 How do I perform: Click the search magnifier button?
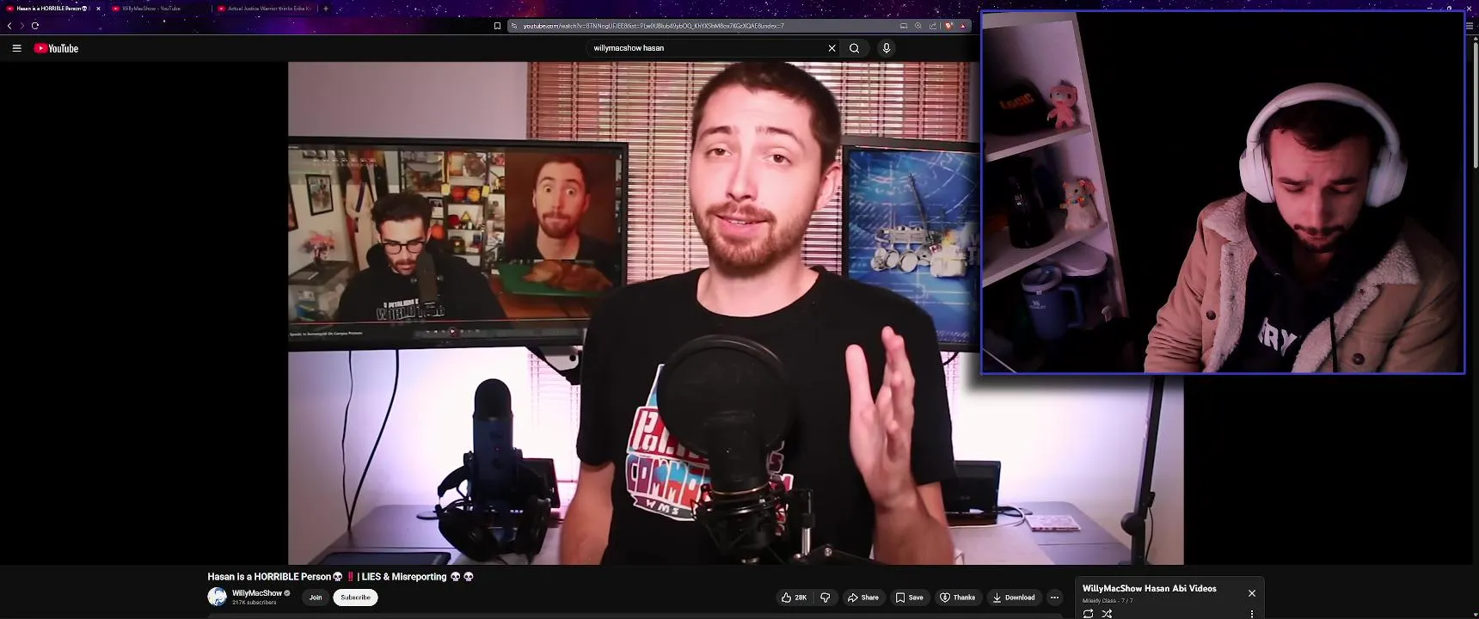pyautogui.click(x=854, y=48)
